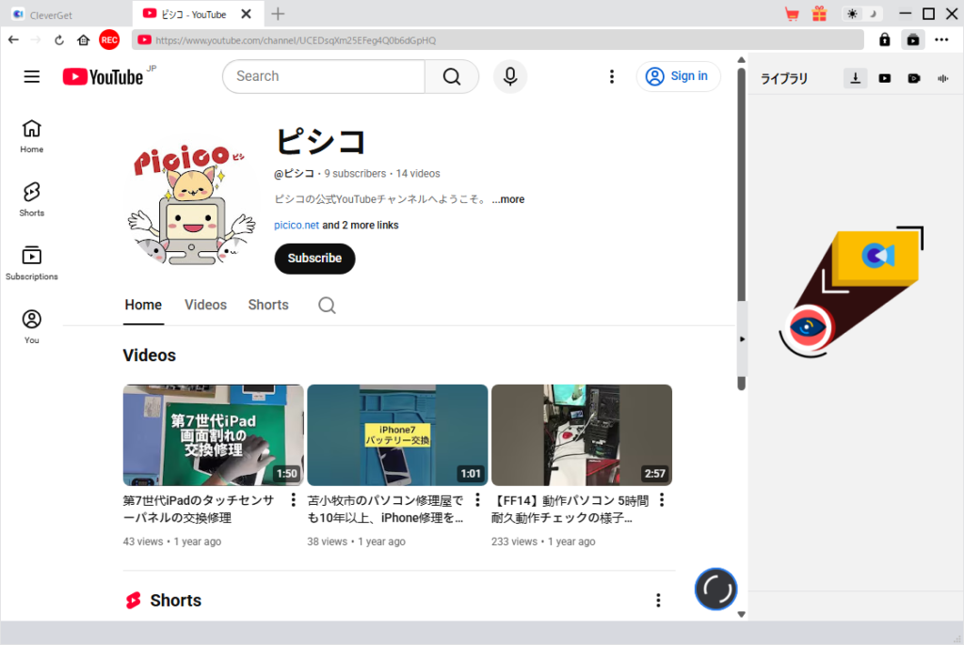The height and width of the screenshot is (645, 964).
Task: Open the three-dot menu in the CleverGet toolbar
Action: point(941,39)
